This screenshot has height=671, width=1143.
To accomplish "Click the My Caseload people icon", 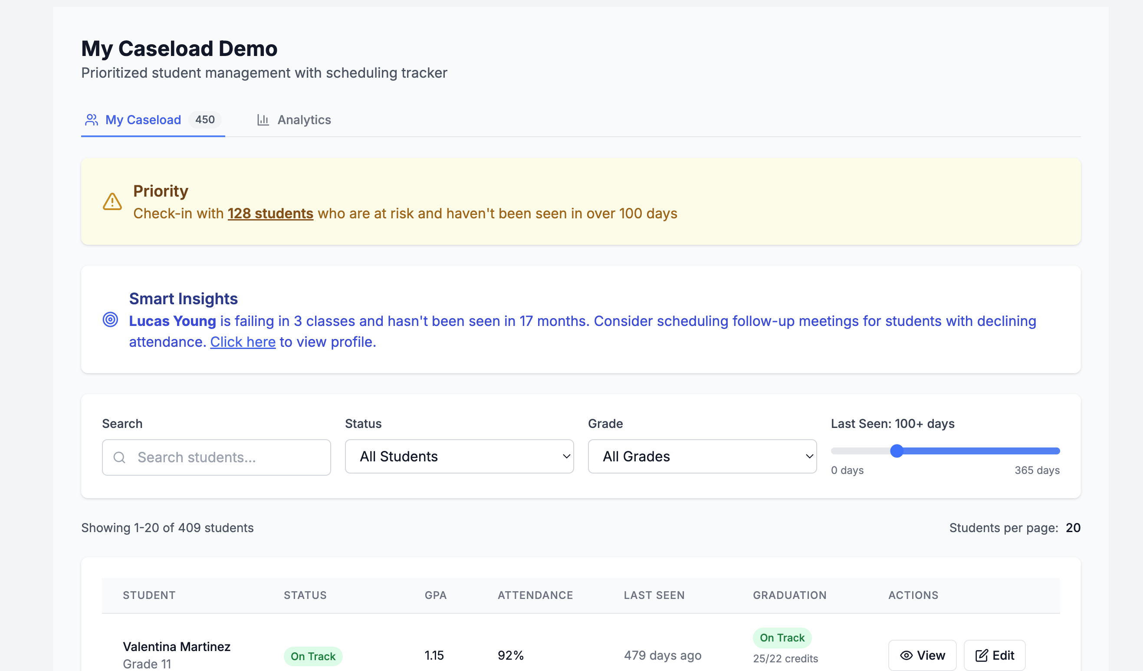I will (92, 120).
